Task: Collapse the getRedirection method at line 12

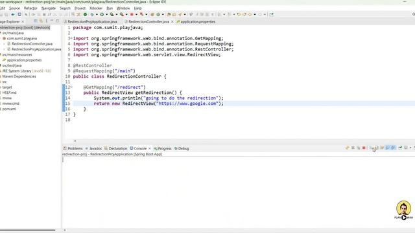Action: tap(71, 87)
